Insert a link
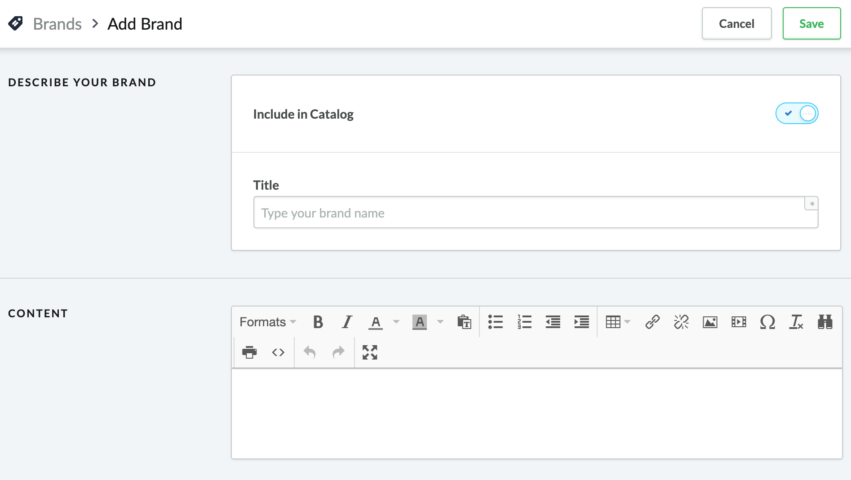The image size is (851, 480). (652, 322)
